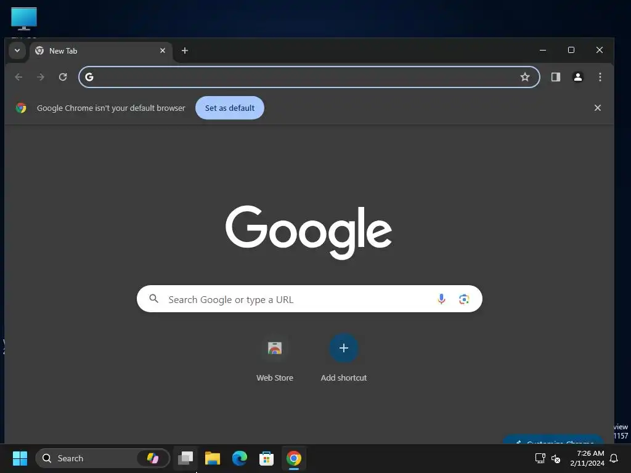
Task: Open Microsoft Store from taskbar
Action: [266, 458]
